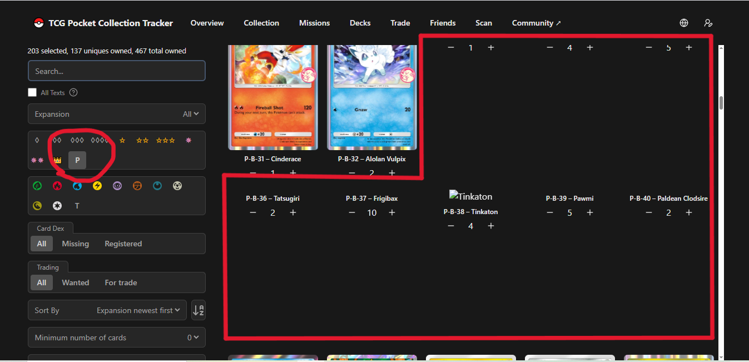Filter by Psychic energy type
The height and width of the screenshot is (362, 749).
point(117,186)
